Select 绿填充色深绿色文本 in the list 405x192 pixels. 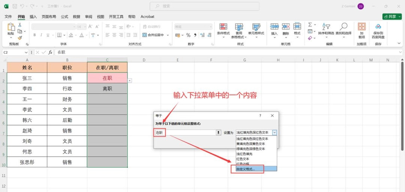[256, 149]
